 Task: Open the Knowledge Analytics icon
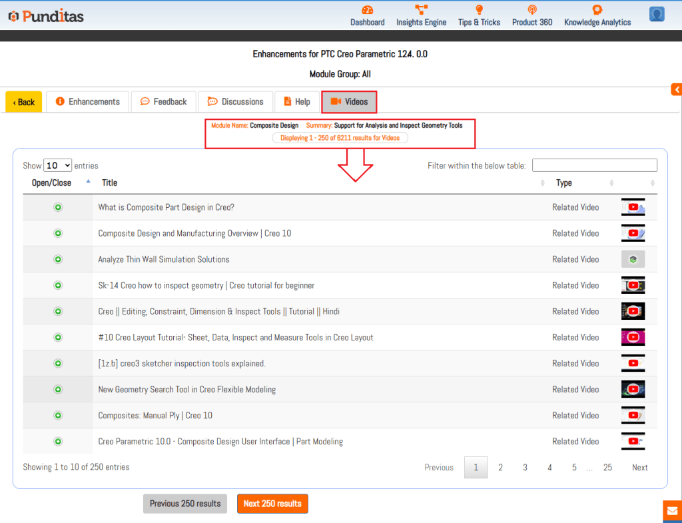pyautogui.click(x=597, y=10)
